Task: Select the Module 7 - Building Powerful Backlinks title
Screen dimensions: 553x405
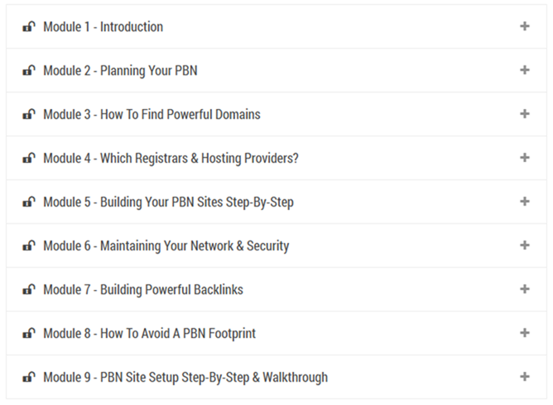Action: click(143, 289)
